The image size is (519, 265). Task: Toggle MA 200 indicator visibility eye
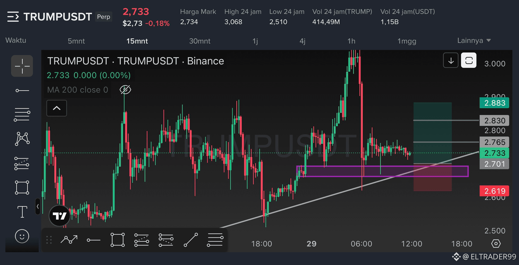125,90
